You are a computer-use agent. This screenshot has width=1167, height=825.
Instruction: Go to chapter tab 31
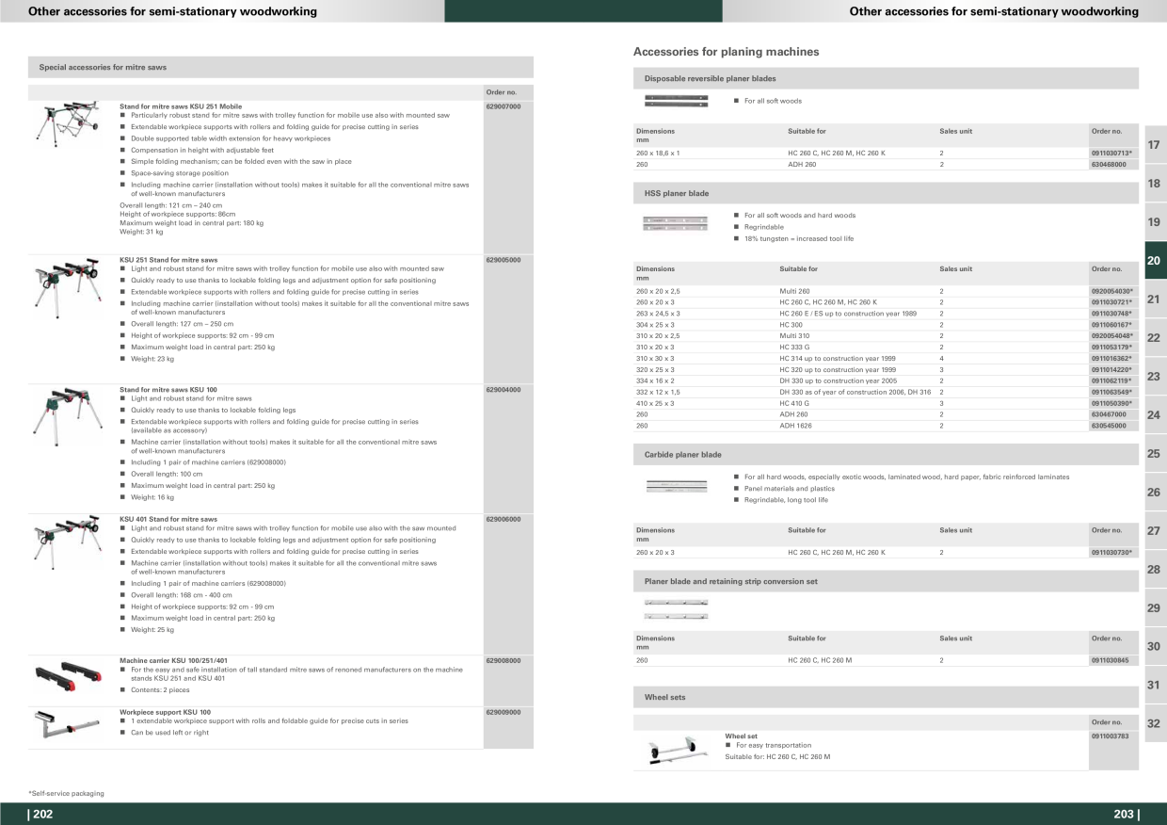[x=1154, y=686]
